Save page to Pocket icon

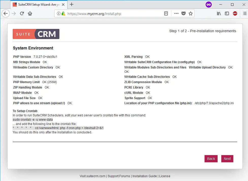coord(184,14)
